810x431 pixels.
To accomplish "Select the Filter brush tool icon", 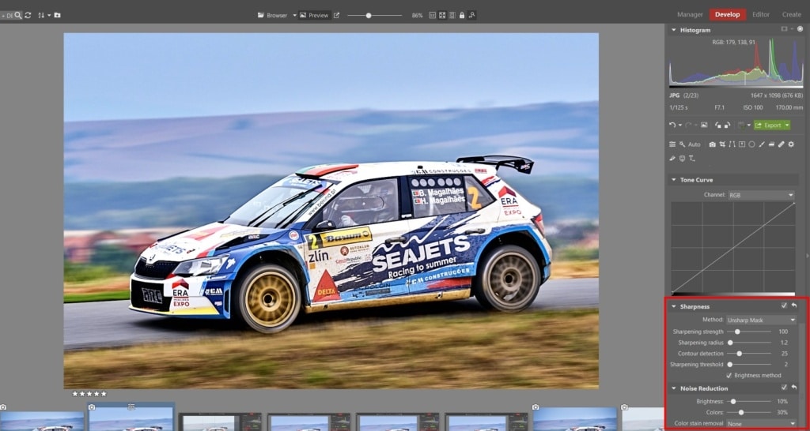I will pos(762,144).
